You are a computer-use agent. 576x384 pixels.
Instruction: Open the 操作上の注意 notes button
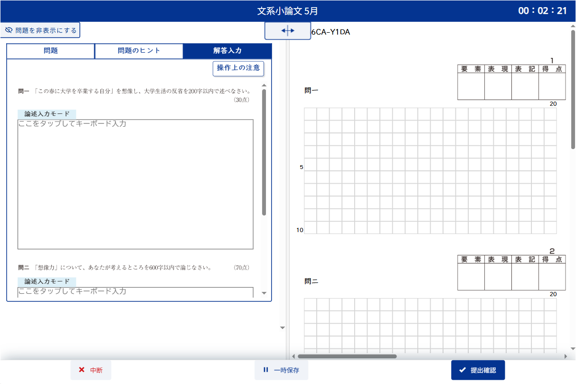238,68
